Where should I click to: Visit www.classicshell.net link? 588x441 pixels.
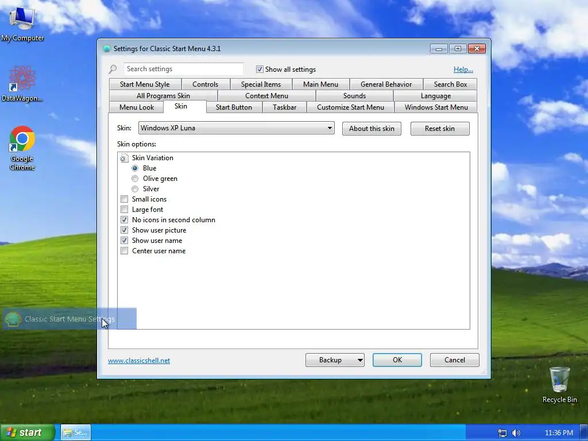(139, 361)
